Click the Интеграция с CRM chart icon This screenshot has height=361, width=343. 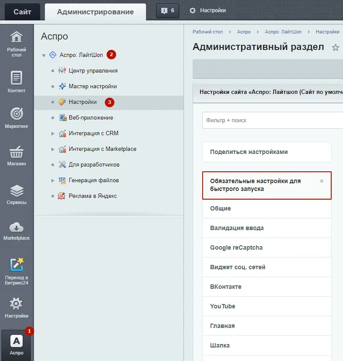point(62,133)
